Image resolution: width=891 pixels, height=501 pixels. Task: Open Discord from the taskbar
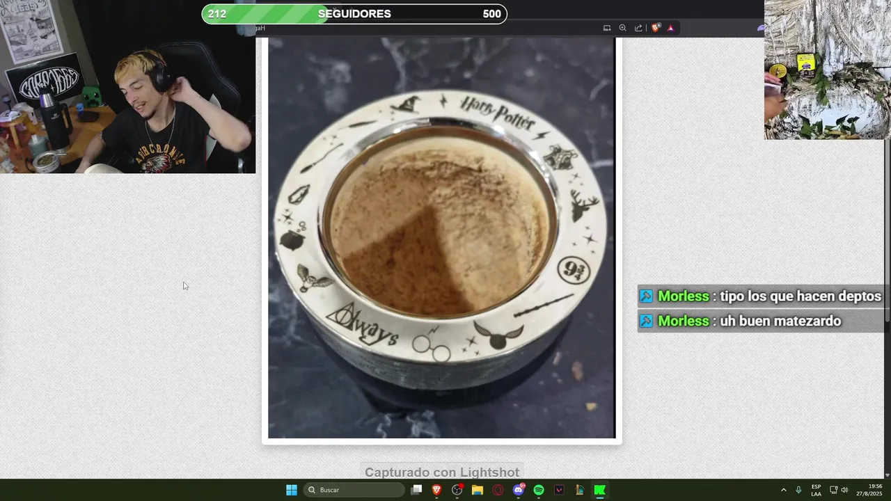tap(519, 490)
